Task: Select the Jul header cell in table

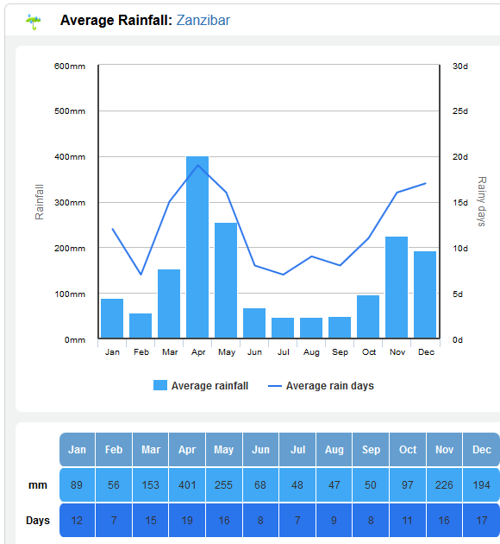Action: 297,449
